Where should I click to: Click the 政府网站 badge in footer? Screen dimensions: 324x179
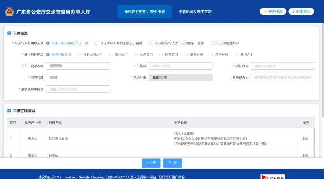(x=272, y=177)
